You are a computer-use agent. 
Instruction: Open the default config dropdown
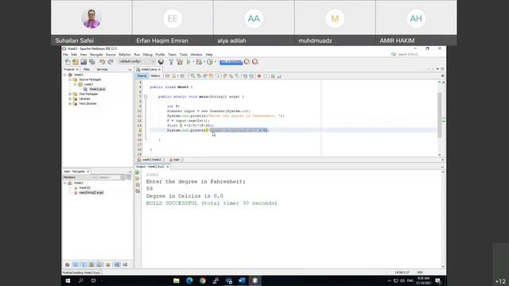pyautogui.click(x=137, y=61)
